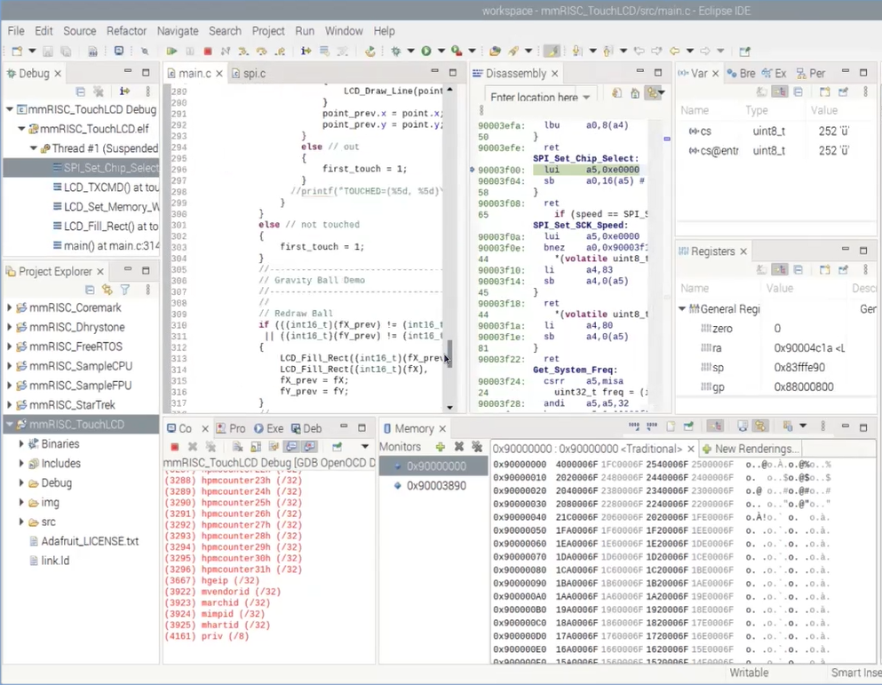Click the filter icon in Project Explorer

[x=125, y=290]
